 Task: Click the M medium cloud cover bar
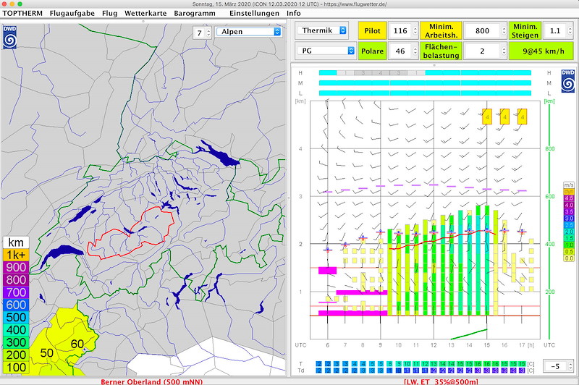[x=425, y=83]
